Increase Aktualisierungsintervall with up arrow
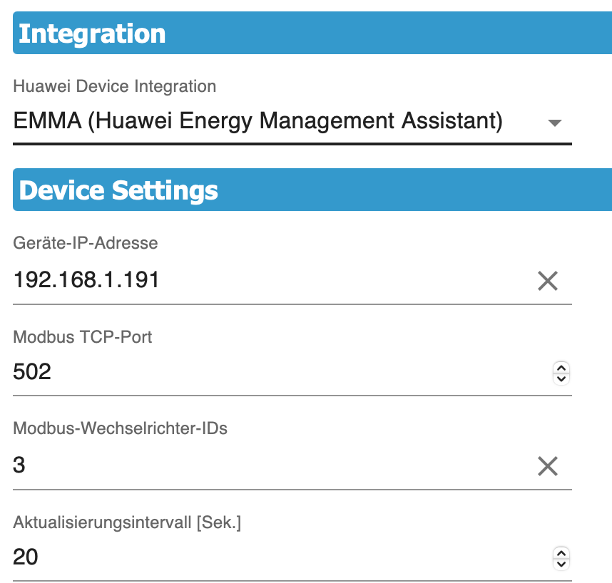612x583 pixels. pos(561,552)
